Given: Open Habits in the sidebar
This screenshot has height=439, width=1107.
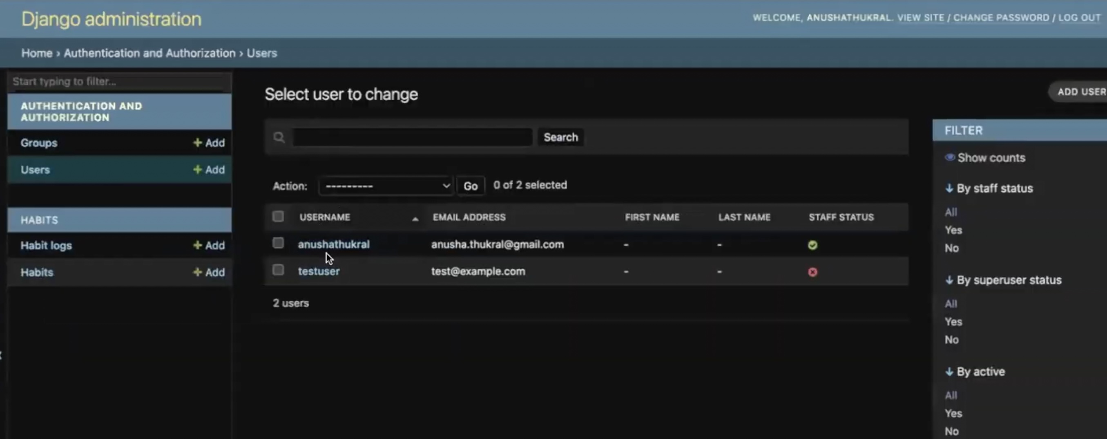Looking at the screenshot, I should (37, 273).
